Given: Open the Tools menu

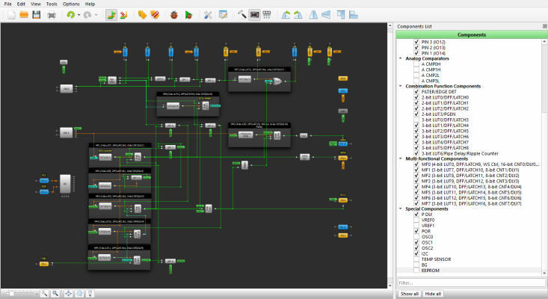Looking at the screenshot, I should click(50, 4).
